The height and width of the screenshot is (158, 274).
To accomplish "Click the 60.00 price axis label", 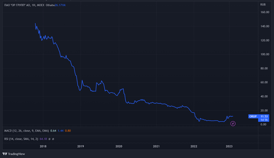I will [x=264, y=82].
